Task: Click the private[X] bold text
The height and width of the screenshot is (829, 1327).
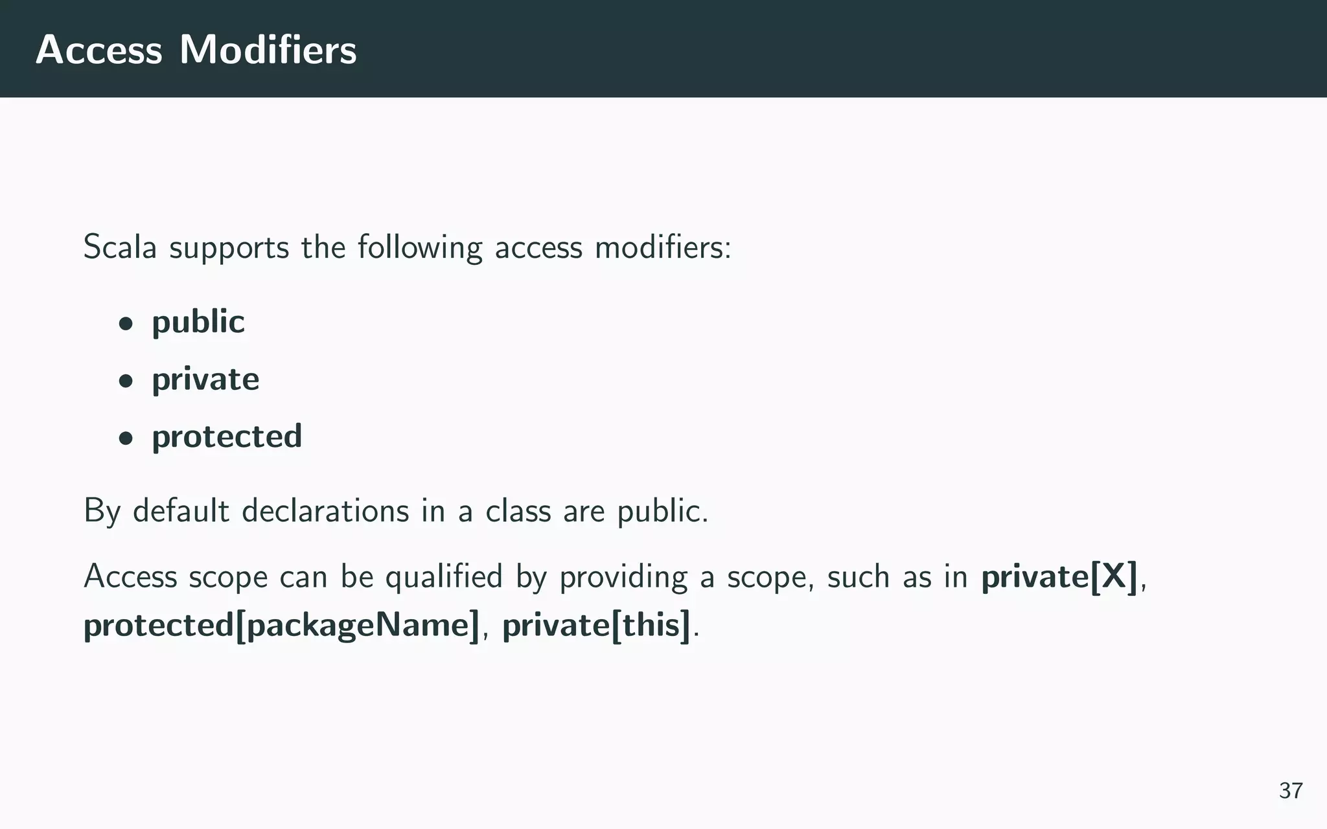Action: tap(1059, 576)
